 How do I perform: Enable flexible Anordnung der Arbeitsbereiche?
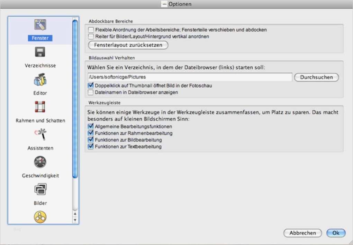[x=90, y=30]
